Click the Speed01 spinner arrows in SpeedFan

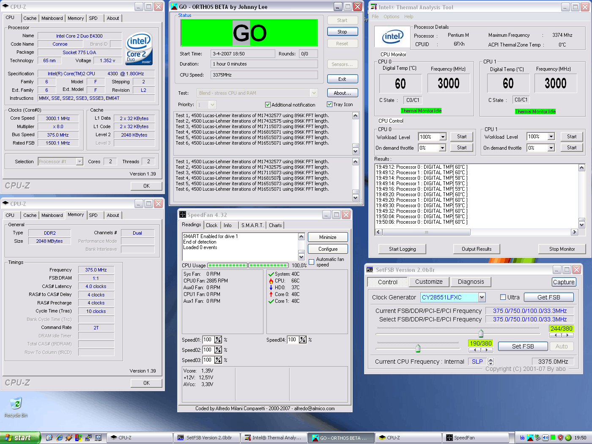point(218,340)
